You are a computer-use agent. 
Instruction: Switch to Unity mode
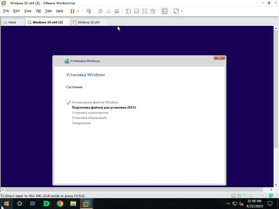click(153, 11)
